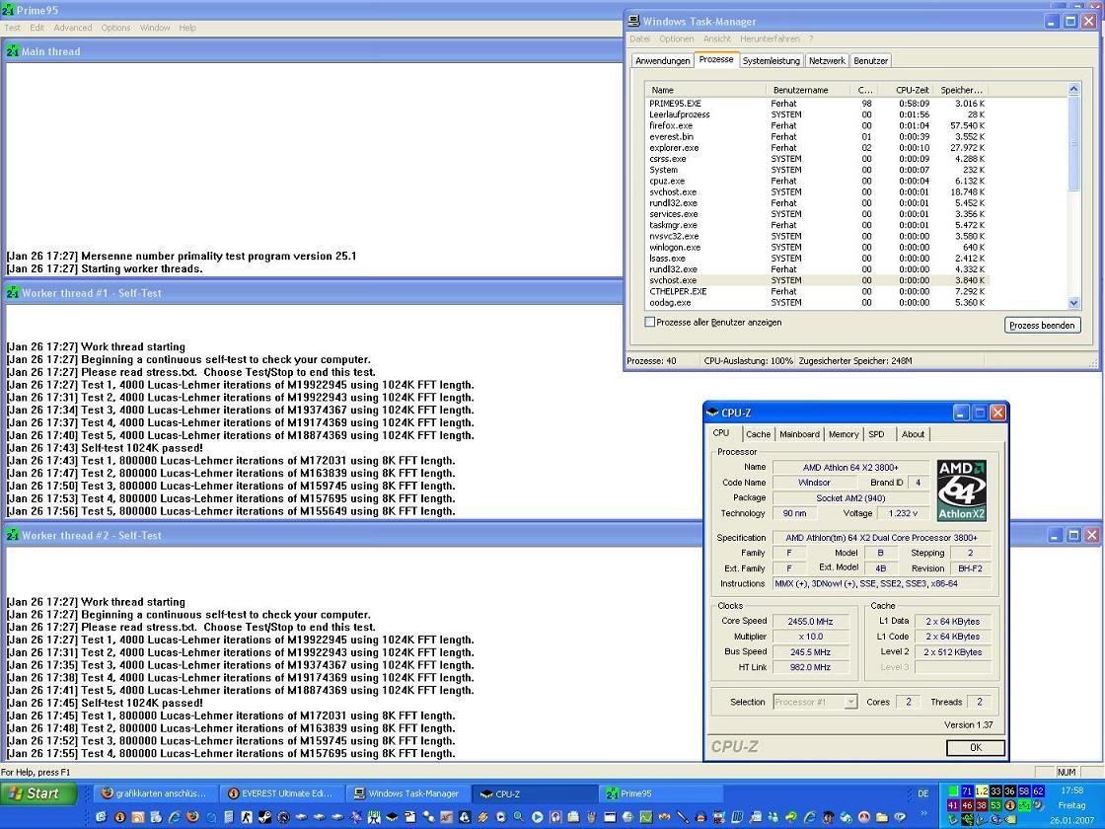Click the Show Desktop icon in Quick Launch
The height and width of the screenshot is (829, 1105).
pyautogui.click(x=102, y=817)
